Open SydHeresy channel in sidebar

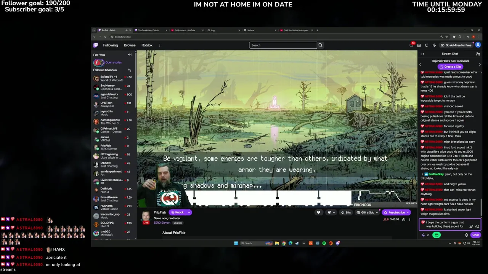(113, 87)
